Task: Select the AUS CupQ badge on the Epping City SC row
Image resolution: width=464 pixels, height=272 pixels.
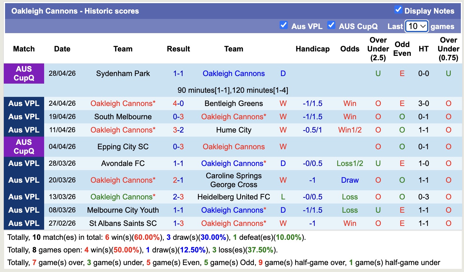Action: [24, 146]
